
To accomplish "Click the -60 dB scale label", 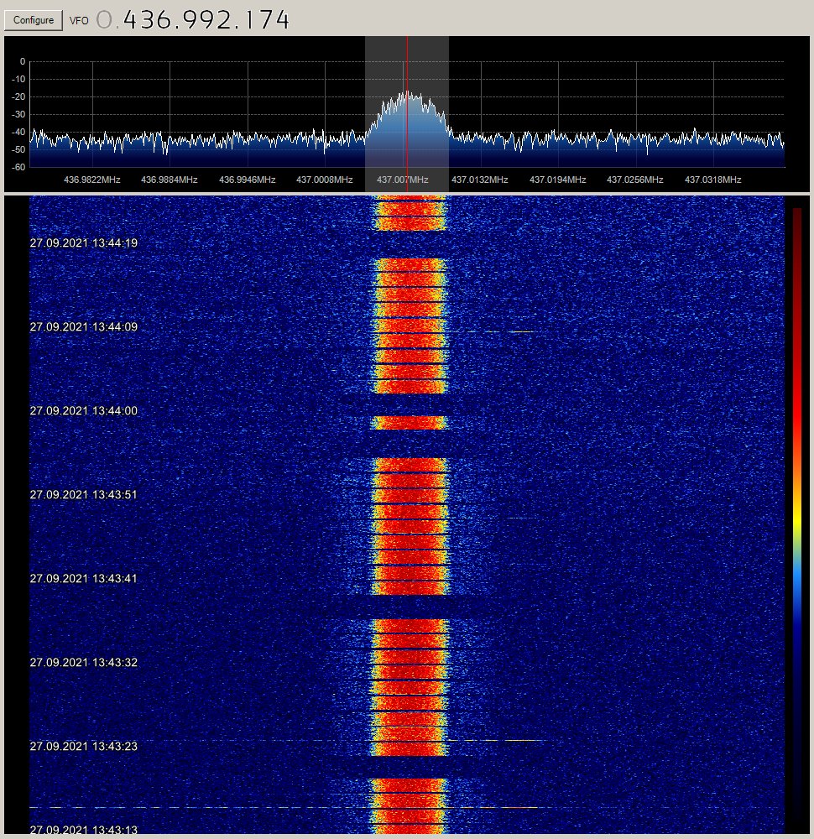I will pyautogui.click(x=18, y=168).
